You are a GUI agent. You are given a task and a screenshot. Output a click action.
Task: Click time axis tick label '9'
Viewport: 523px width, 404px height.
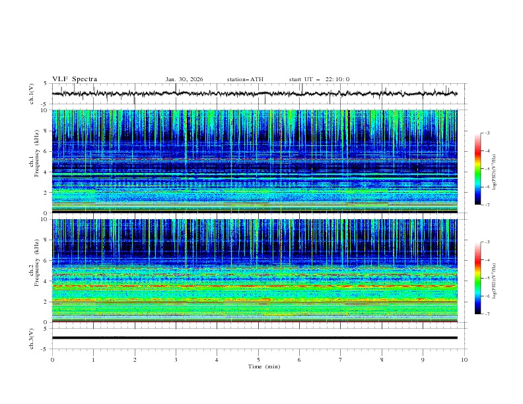(423, 360)
